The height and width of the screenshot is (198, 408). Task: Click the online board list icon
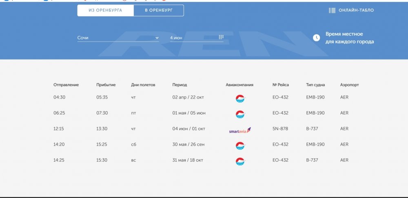332,11
